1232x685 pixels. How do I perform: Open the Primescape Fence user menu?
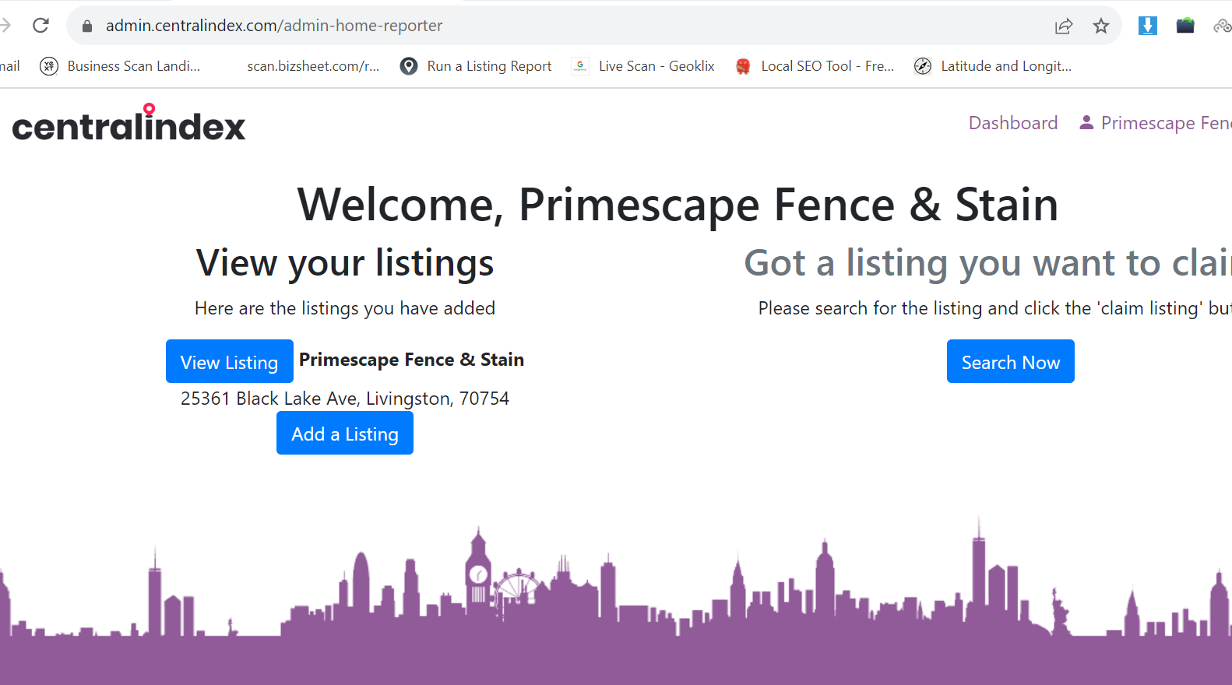point(1156,123)
